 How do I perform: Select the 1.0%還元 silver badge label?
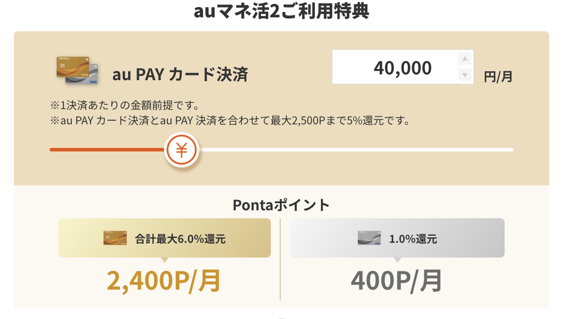pyautogui.click(x=413, y=239)
